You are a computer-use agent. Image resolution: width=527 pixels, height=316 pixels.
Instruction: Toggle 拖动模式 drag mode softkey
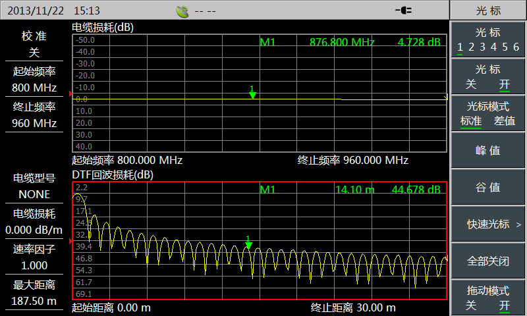[x=487, y=298]
